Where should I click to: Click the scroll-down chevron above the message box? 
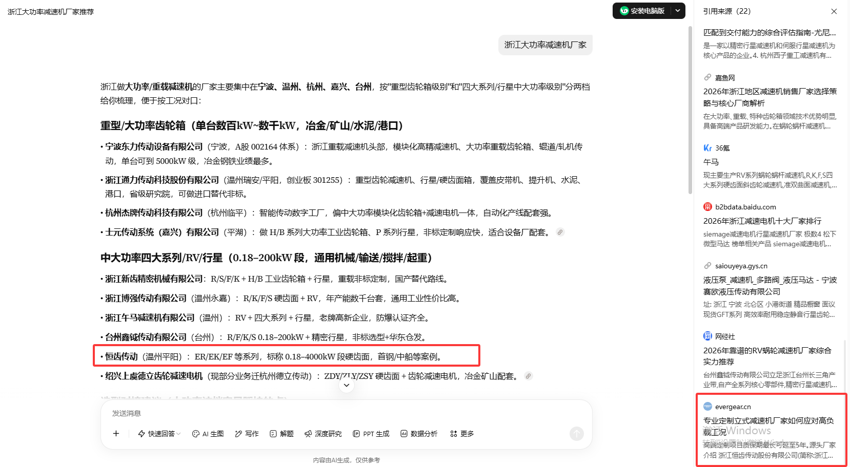pos(347,385)
